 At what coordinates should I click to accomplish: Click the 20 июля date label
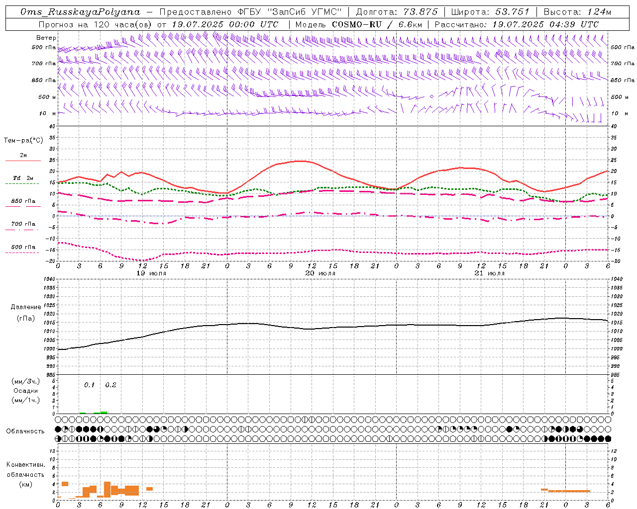320,273
